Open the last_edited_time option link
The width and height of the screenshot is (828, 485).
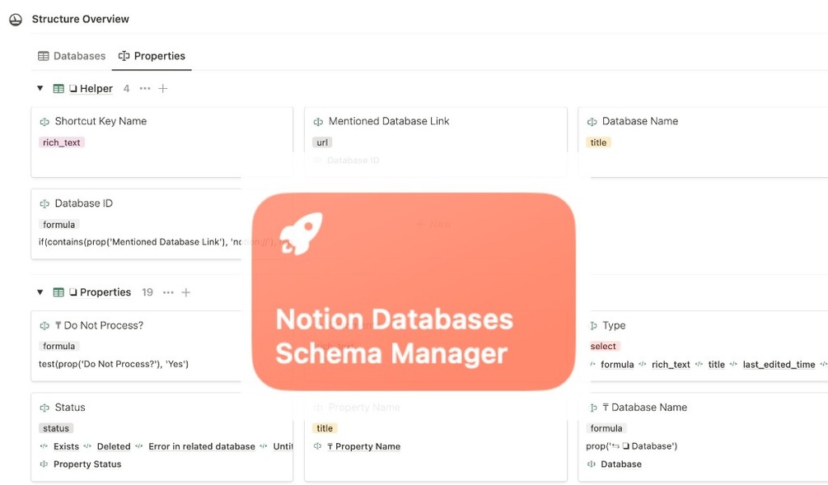[779, 365]
